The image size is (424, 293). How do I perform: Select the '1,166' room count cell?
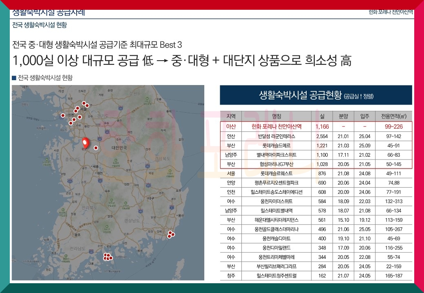coord(322,126)
